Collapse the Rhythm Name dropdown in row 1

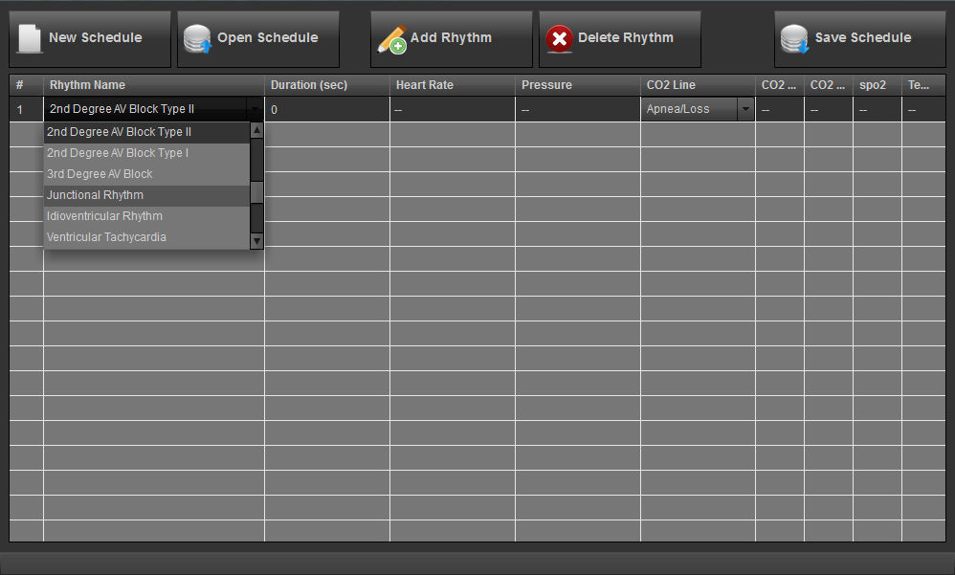(255, 108)
